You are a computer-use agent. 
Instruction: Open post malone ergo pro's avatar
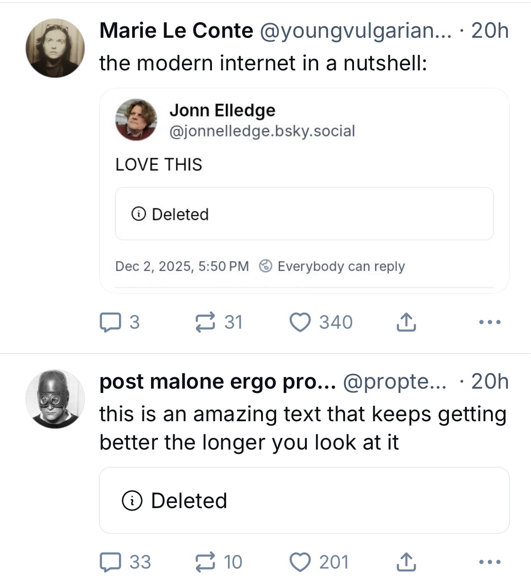[55, 399]
